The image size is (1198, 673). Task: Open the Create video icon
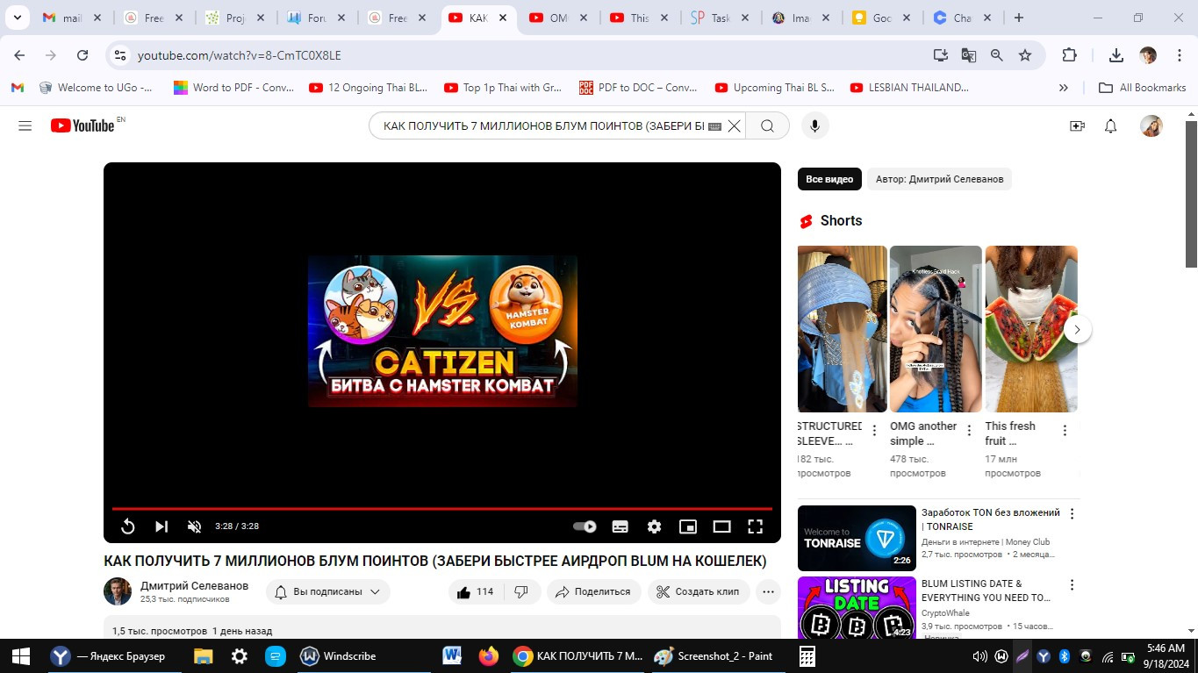click(x=1077, y=126)
